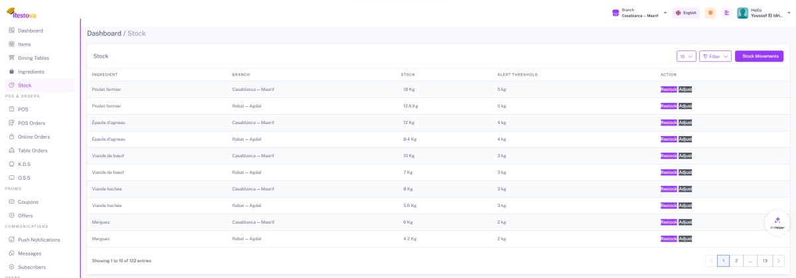Go to page 2 in pagination
796x278 pixels.
coord(736,261)
